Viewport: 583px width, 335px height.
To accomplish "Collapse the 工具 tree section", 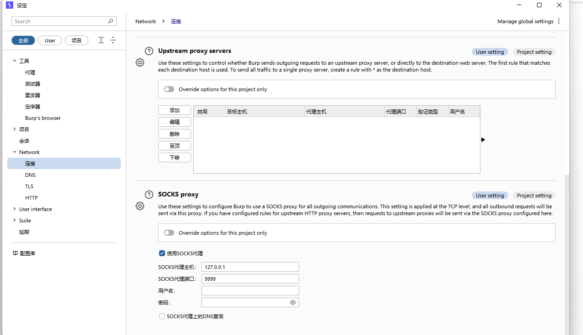I will click(x=15, y=61).
